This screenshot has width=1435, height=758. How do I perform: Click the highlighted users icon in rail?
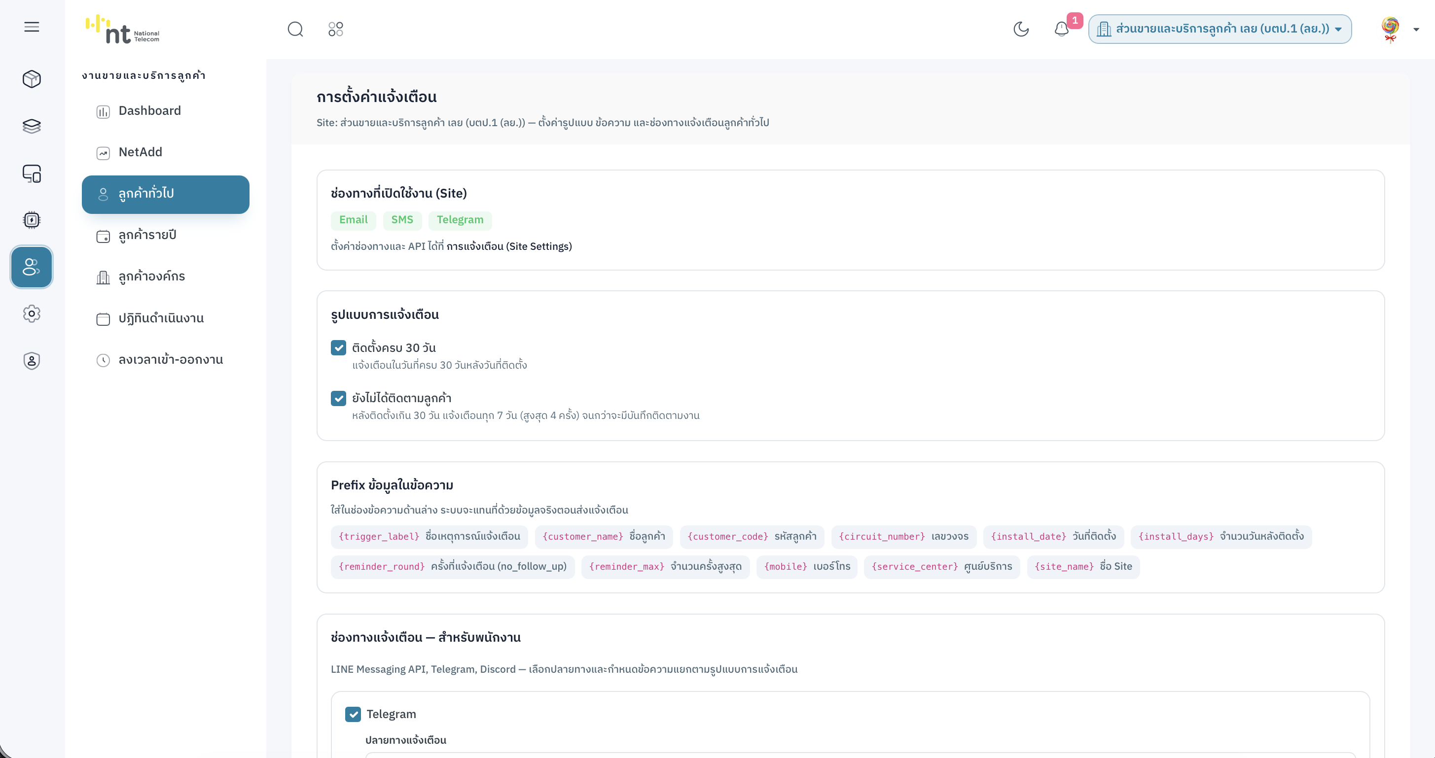click(x=32, y=267)
